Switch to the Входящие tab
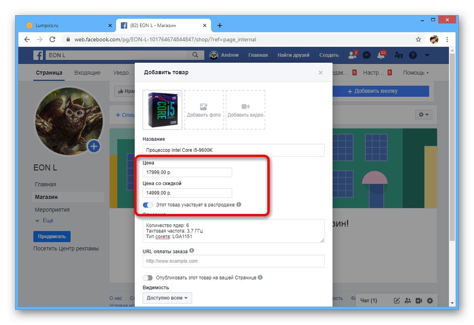The image size is (474, 325). pos(87,73)
